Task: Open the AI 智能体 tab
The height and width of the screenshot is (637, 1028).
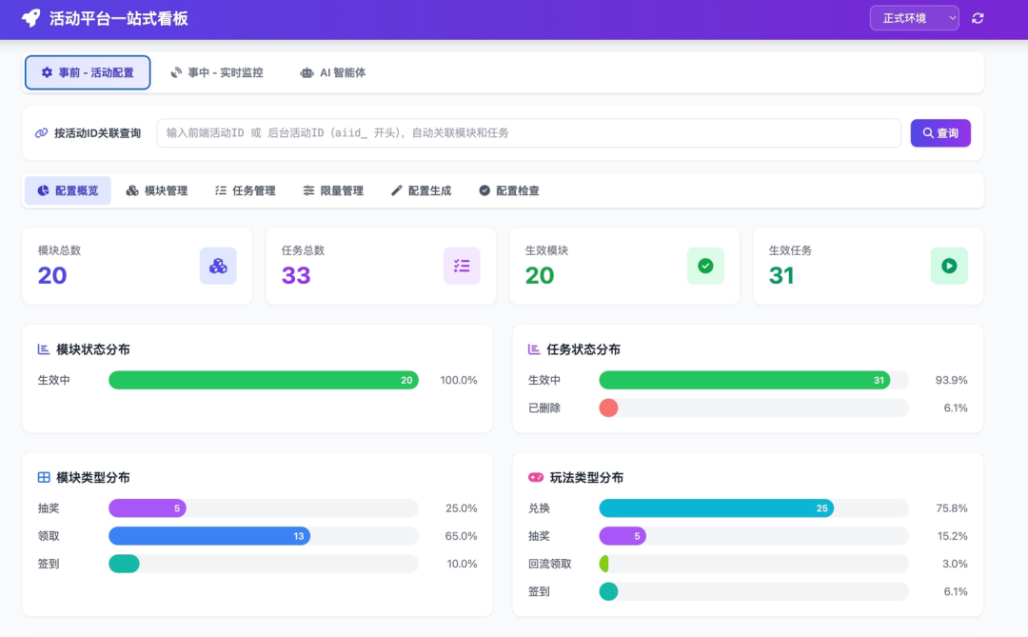Action: [333, 72]
